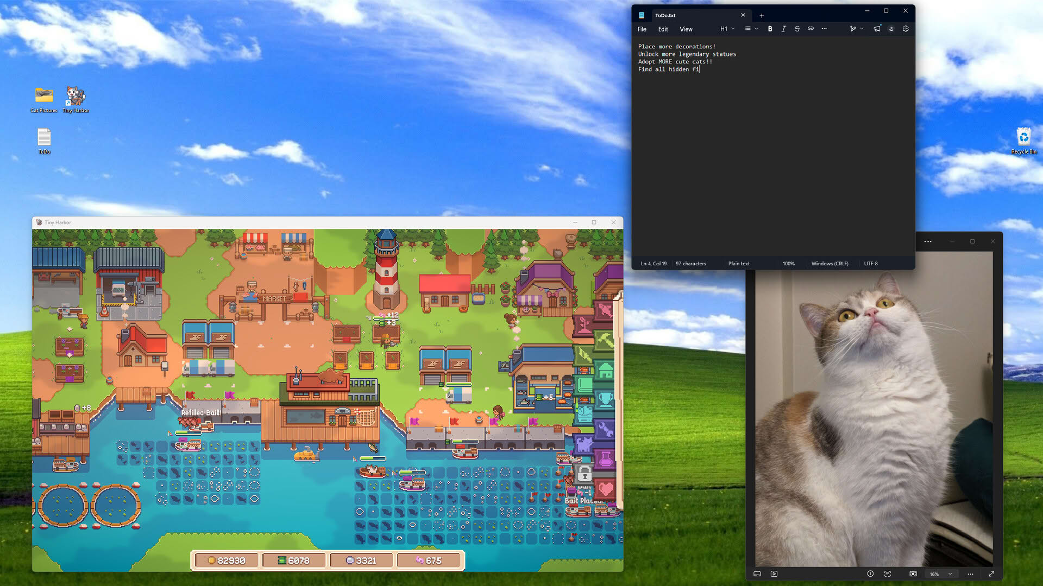
Task: Click the 'Unlock more legendary statues' line
Action: tap(687, 54)
